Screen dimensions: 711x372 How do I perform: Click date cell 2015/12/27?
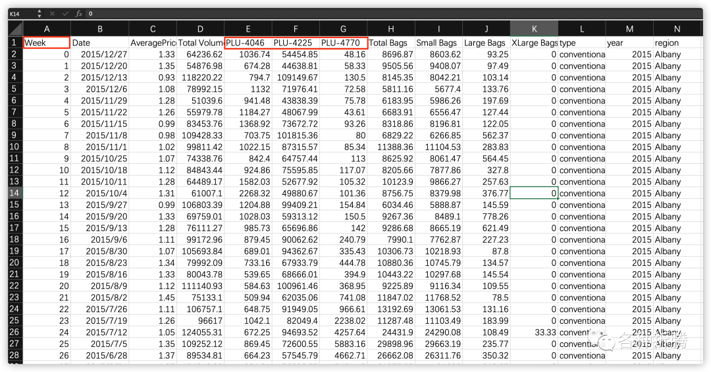100,55
